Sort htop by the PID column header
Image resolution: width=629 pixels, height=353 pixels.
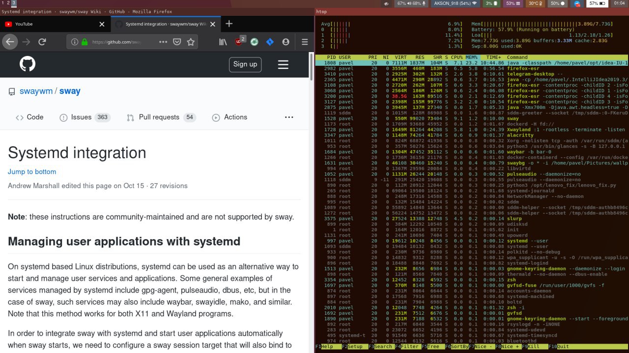(332, 57)
